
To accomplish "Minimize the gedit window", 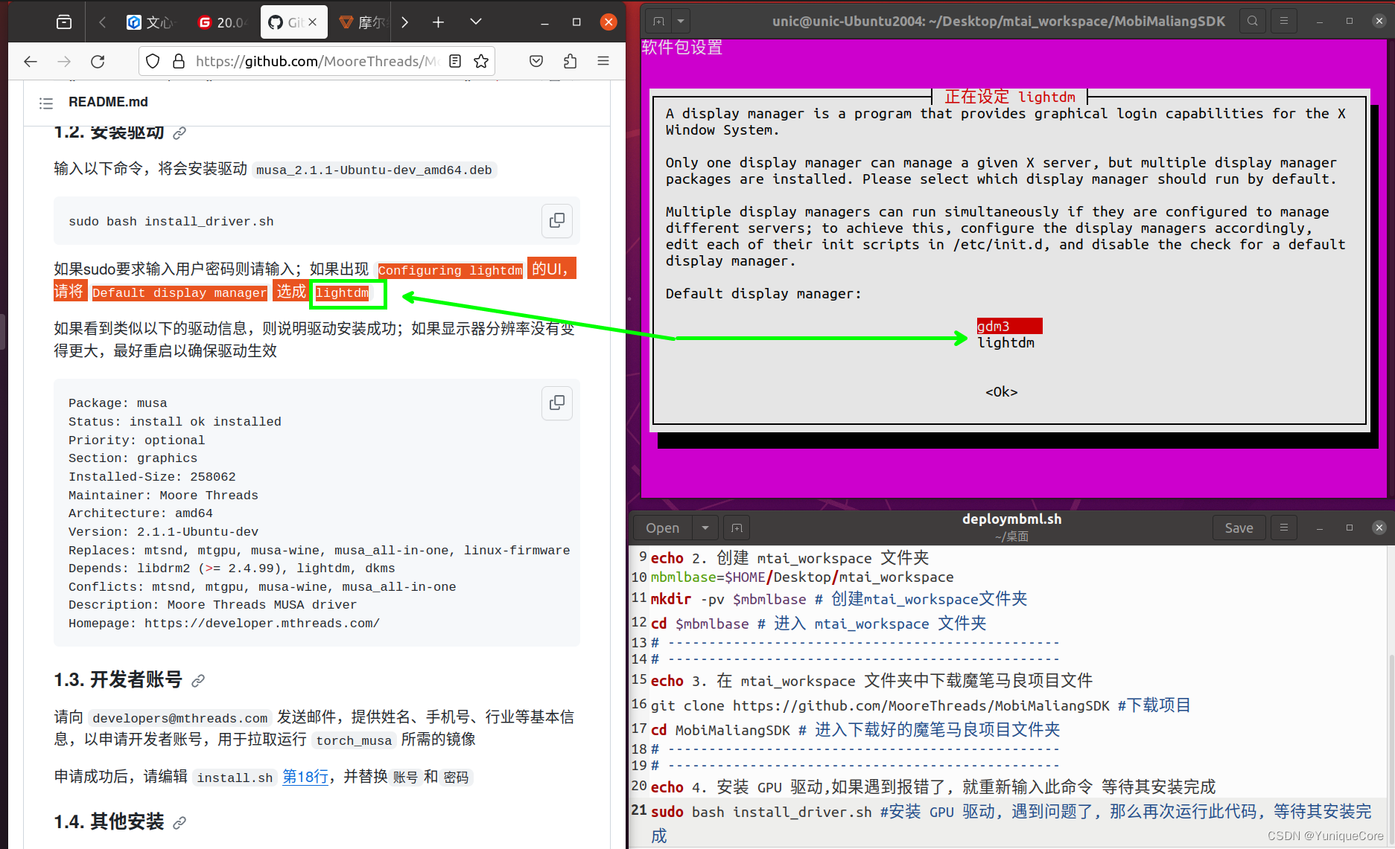I will pyautogui.click(x=1320, y=528).
